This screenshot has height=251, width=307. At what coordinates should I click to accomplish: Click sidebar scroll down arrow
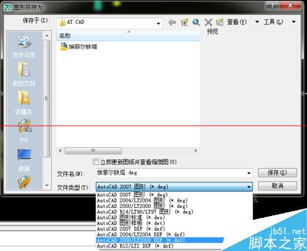(x=47, y=185)
